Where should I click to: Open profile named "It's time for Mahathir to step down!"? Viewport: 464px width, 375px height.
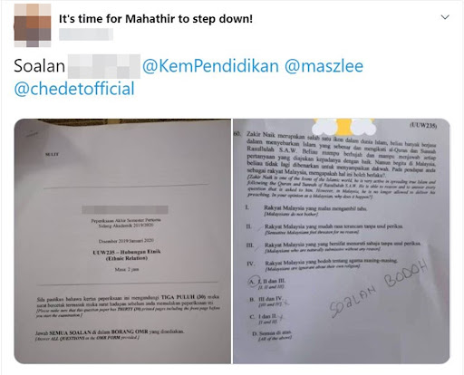coord(156,19)
